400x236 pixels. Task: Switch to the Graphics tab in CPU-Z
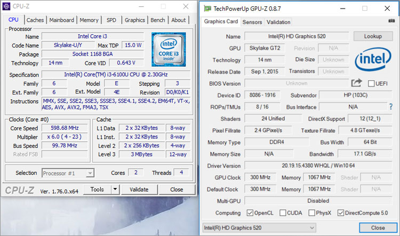click(135, 20)
